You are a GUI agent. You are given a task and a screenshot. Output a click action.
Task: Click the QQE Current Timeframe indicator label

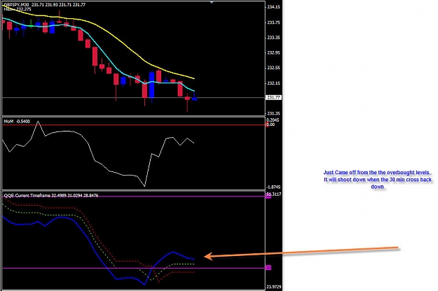coord(51,195)
